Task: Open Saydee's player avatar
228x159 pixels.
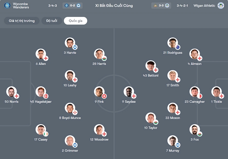Action: click(129, 92)
